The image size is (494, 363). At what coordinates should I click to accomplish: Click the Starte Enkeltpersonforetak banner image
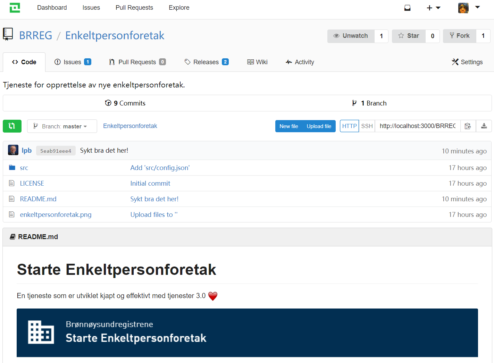[x=247, y=333]
